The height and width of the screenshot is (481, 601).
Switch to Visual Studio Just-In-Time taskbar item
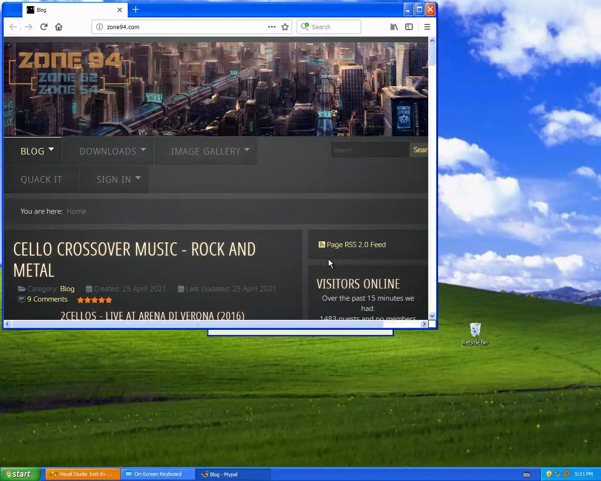pyautogui.click(x=83, y=474)
